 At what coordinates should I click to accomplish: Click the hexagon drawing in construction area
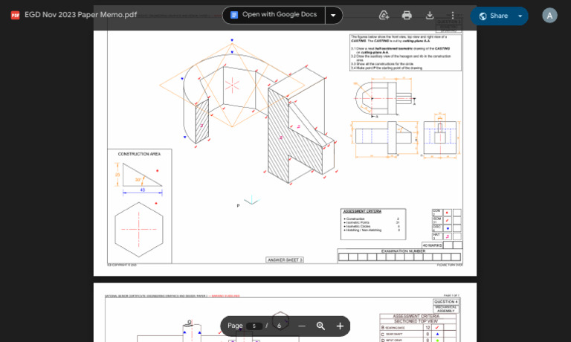pyautogui.click(x=139, y=230)
